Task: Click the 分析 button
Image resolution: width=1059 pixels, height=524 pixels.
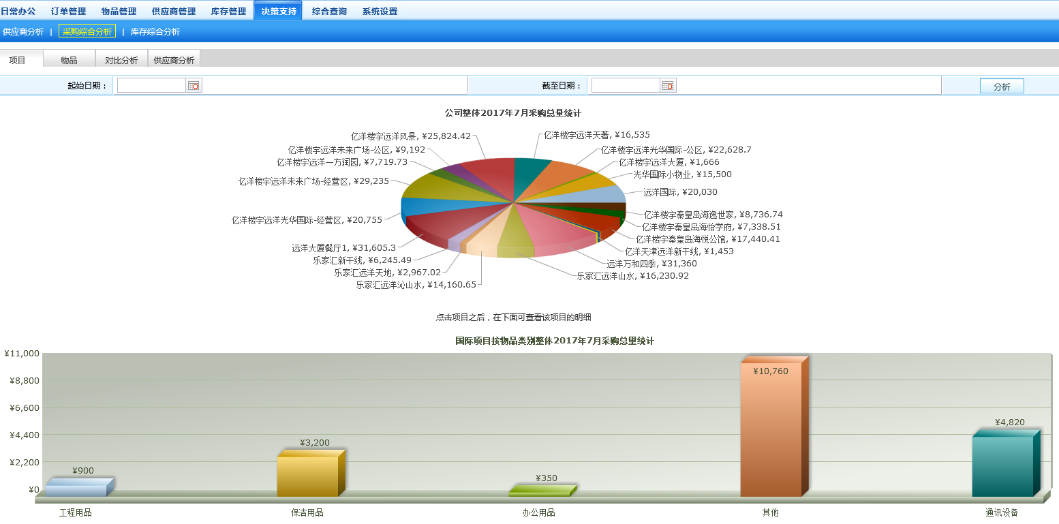Action: [x=1002, y=87]
